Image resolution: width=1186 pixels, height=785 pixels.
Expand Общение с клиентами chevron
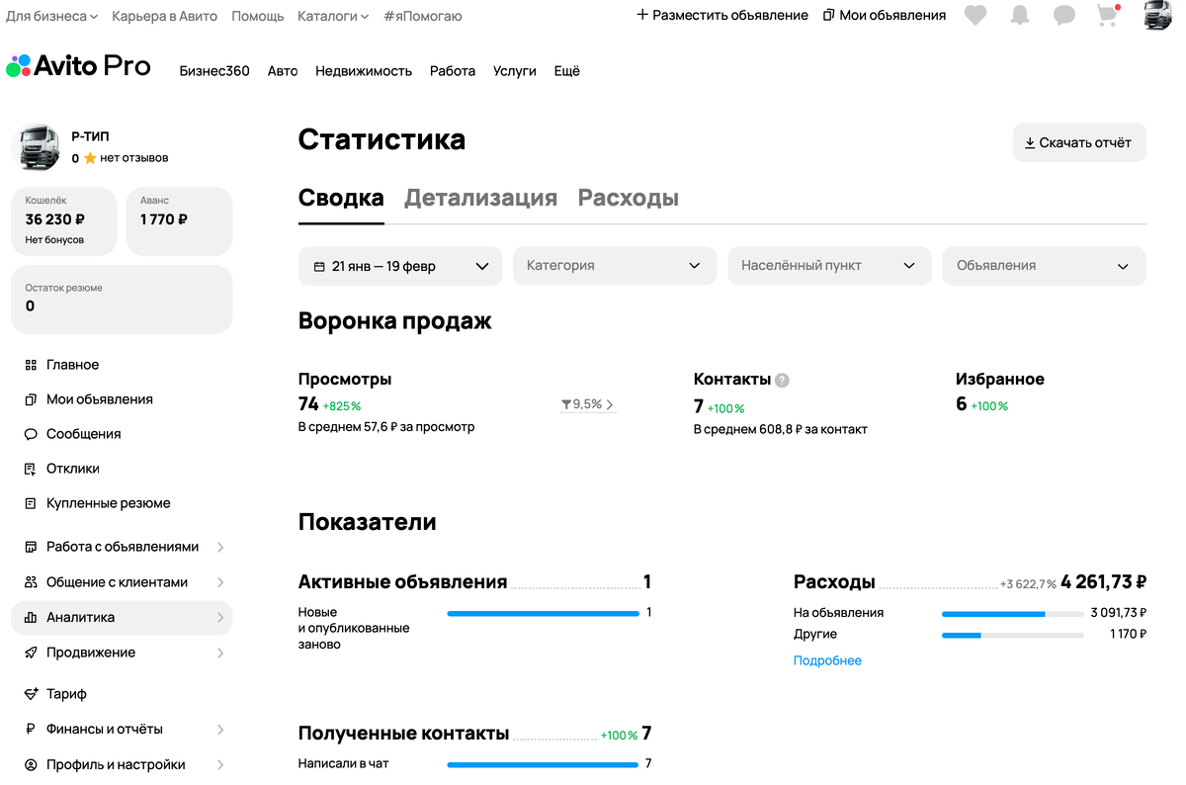pyautogui.click(x=220, y=582)
